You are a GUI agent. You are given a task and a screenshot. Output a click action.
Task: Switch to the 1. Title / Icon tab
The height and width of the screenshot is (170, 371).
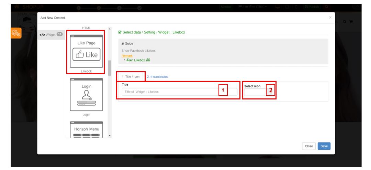coord(131,77)
